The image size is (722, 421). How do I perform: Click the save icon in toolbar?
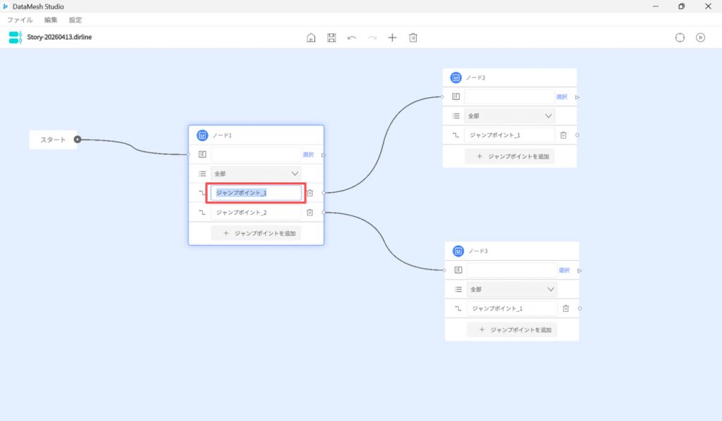click(x=331, y=37)
